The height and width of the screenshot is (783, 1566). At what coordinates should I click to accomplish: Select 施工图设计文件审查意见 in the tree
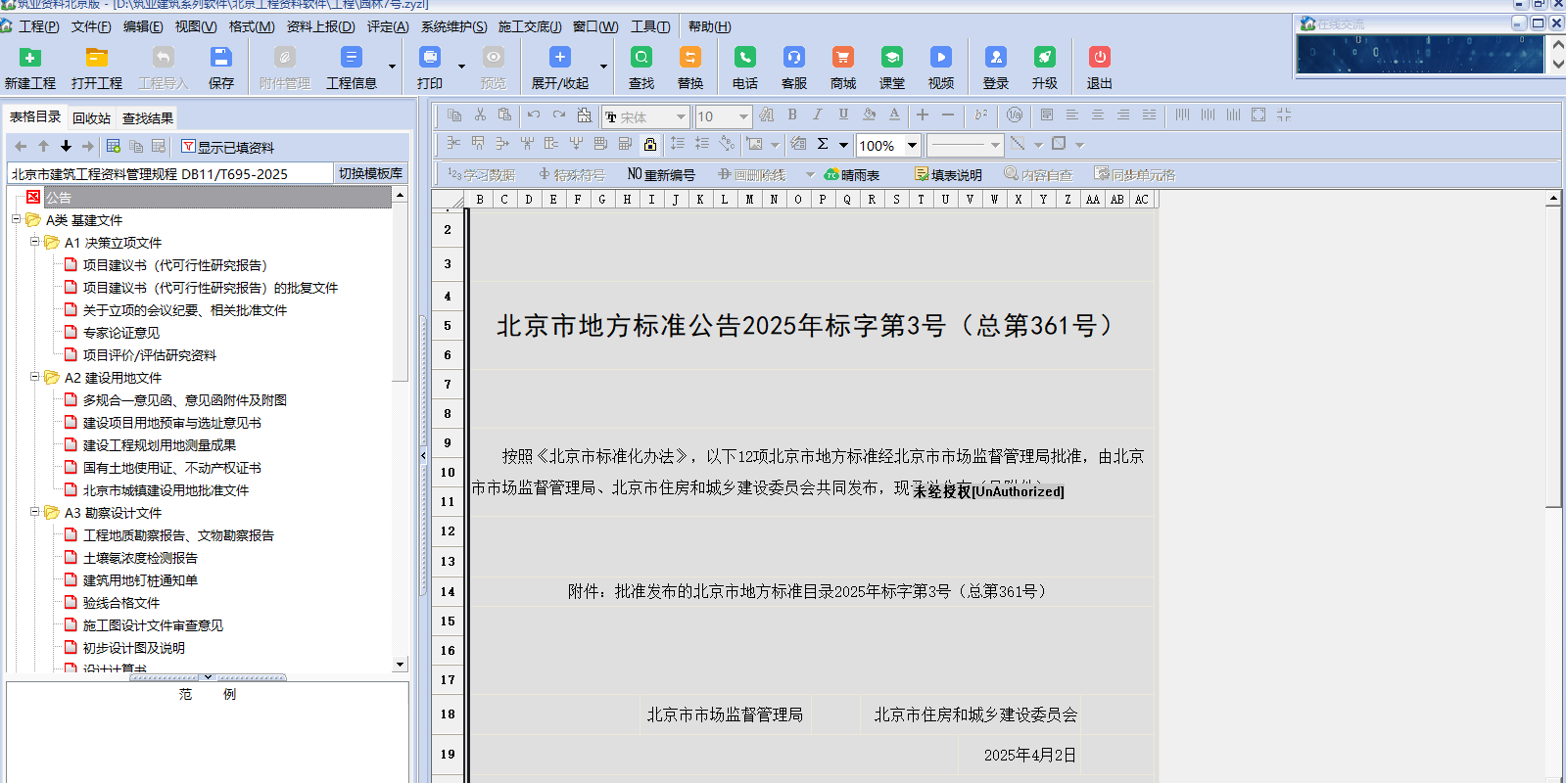point(153,625)
